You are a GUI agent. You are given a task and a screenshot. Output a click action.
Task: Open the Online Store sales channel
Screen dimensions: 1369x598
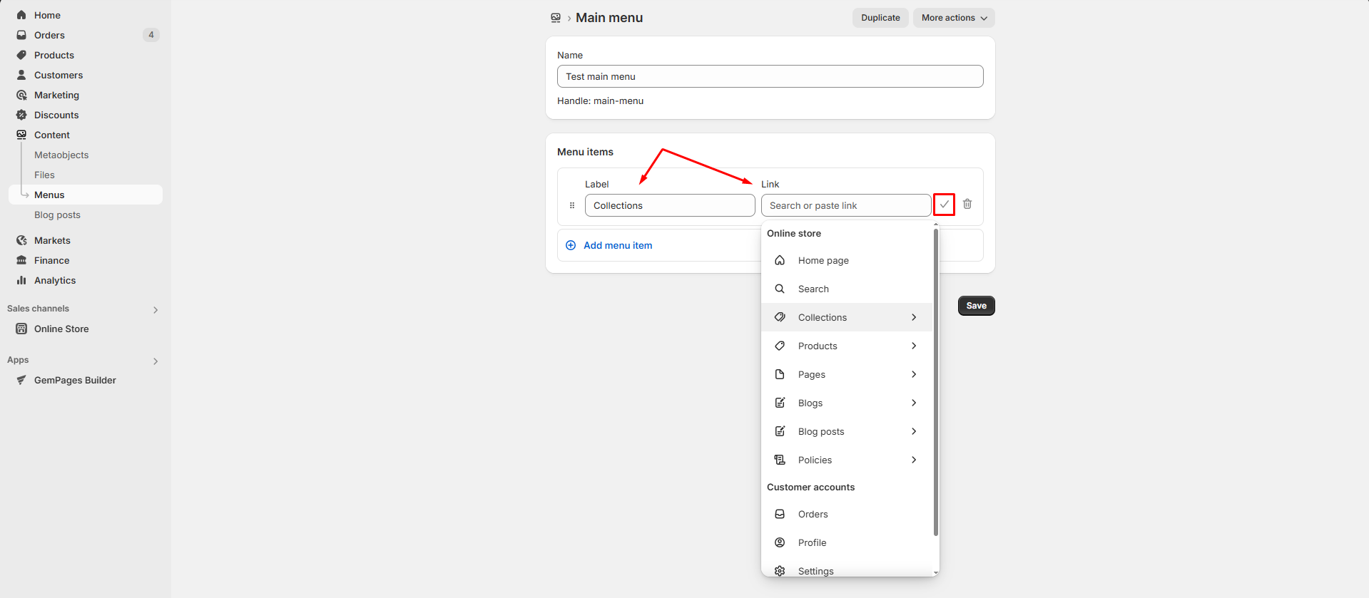pyautogui.click(x=61, y=329)
